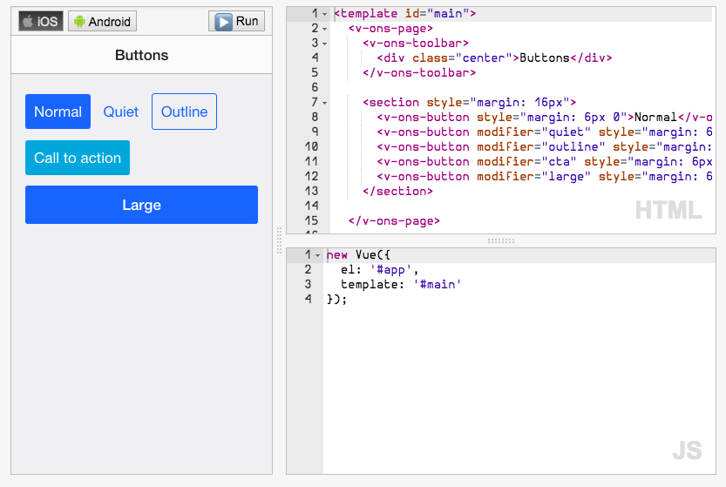Collapse section fold arrow at line 7
This screenshot has height=487, width=726.
(324, 103)
